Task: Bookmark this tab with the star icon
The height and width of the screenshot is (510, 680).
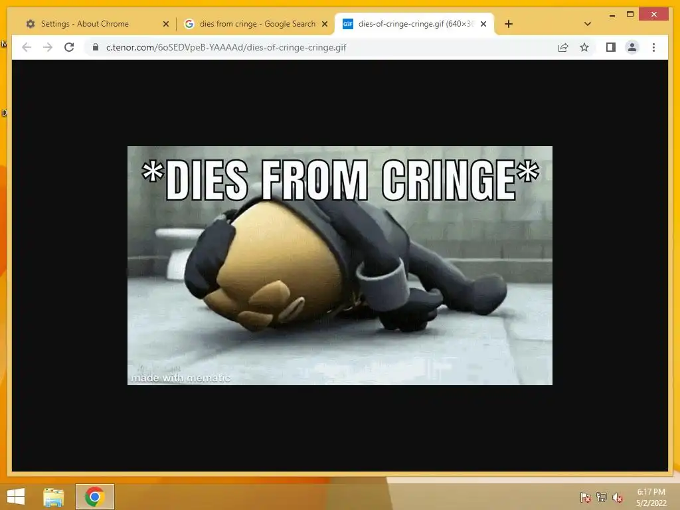Action: coord(584,47)
